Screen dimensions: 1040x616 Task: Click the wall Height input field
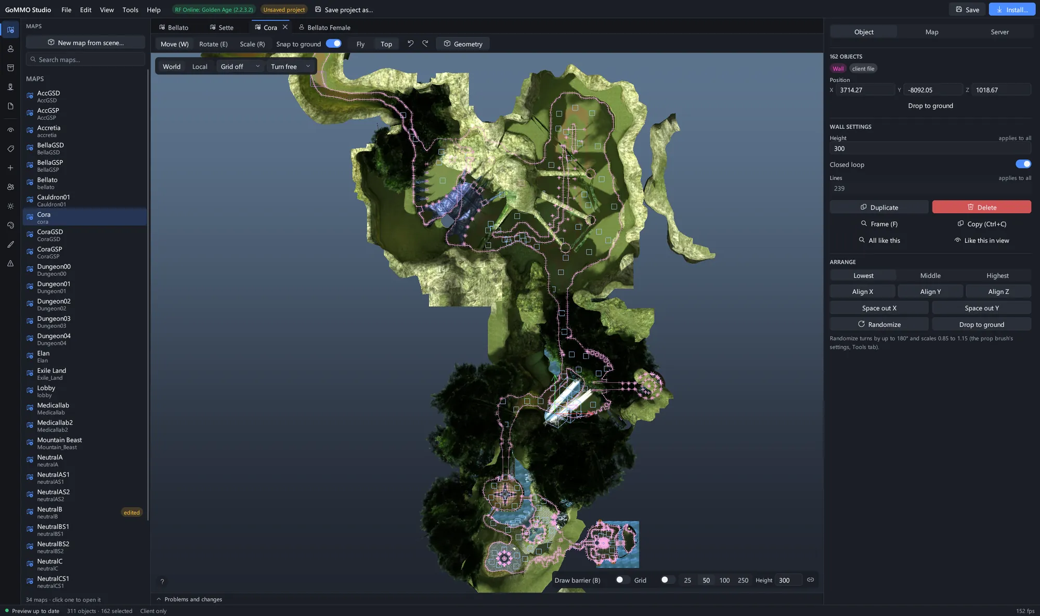[x=930, y=149]
